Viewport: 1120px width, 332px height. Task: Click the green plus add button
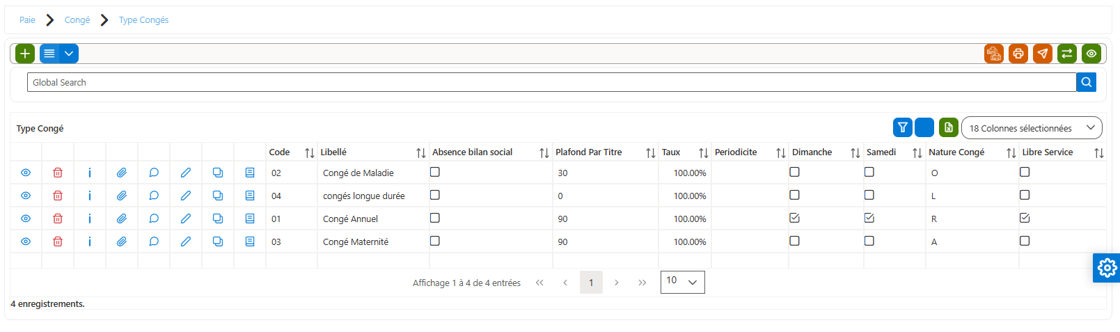25,54
